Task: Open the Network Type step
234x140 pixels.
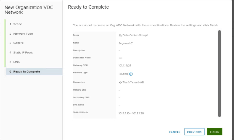Action: (x=23, y=34)
